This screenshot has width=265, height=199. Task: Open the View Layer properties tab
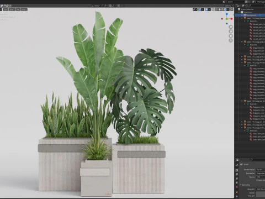pos(237,179)
